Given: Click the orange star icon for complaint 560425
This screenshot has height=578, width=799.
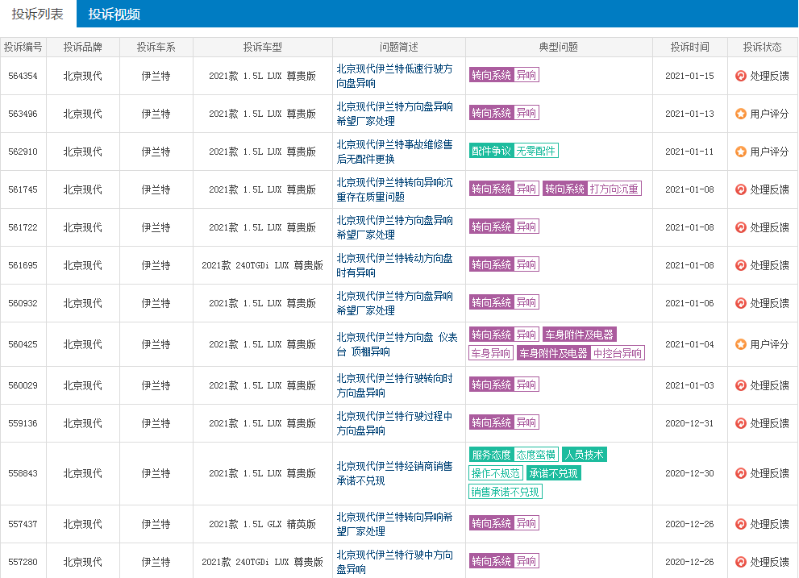Looking at the screenshot, I should coord(741,344).
